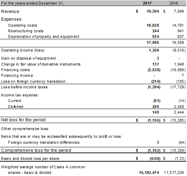The height and width of the screenshot is (176, 187).
Task: Select Items that may be reclassified line
Action: tap(62, 136)
